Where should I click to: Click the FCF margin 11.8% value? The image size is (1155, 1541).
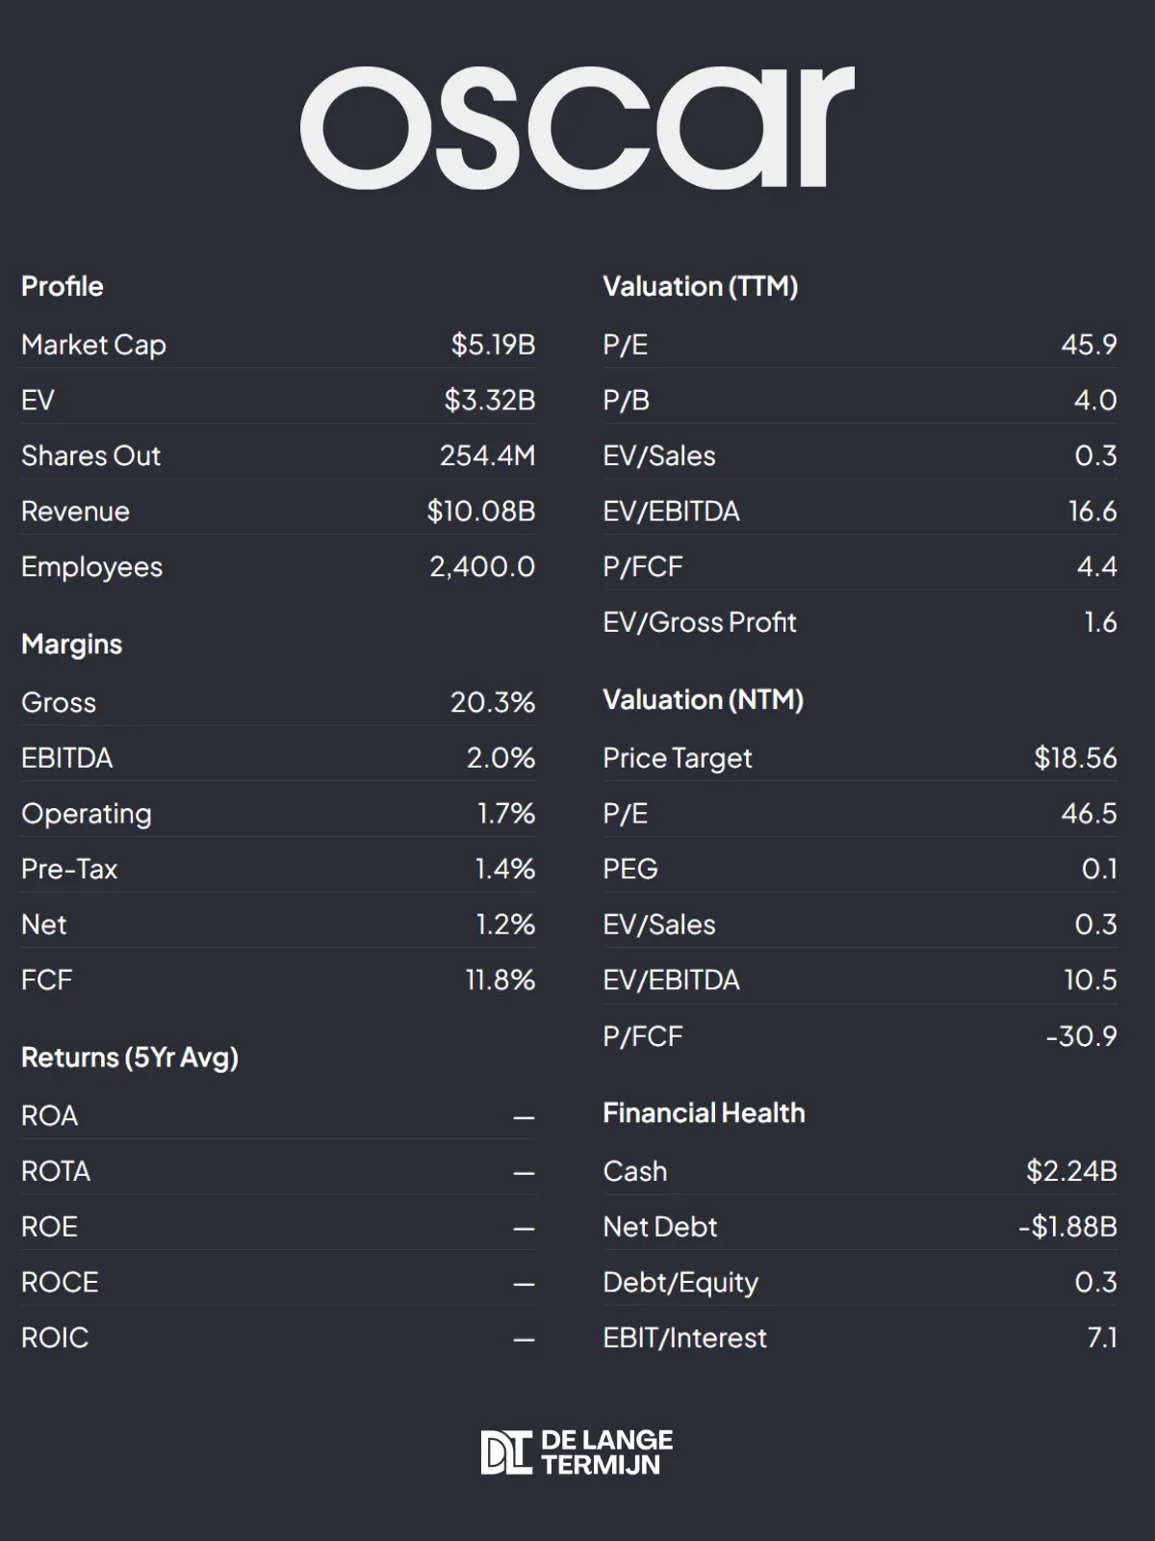(x=500, y=979)
